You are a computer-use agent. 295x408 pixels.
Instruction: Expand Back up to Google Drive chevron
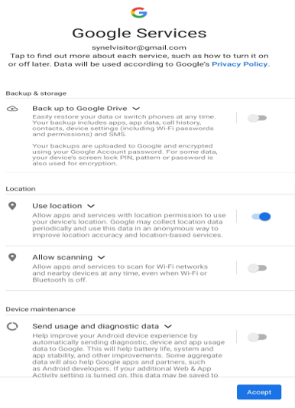point(136,109)
